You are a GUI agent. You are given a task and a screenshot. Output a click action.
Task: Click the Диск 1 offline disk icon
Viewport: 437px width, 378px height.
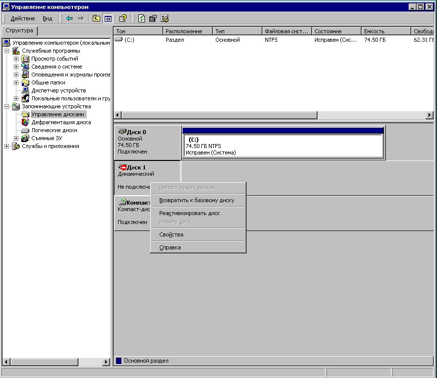(123, 168)
